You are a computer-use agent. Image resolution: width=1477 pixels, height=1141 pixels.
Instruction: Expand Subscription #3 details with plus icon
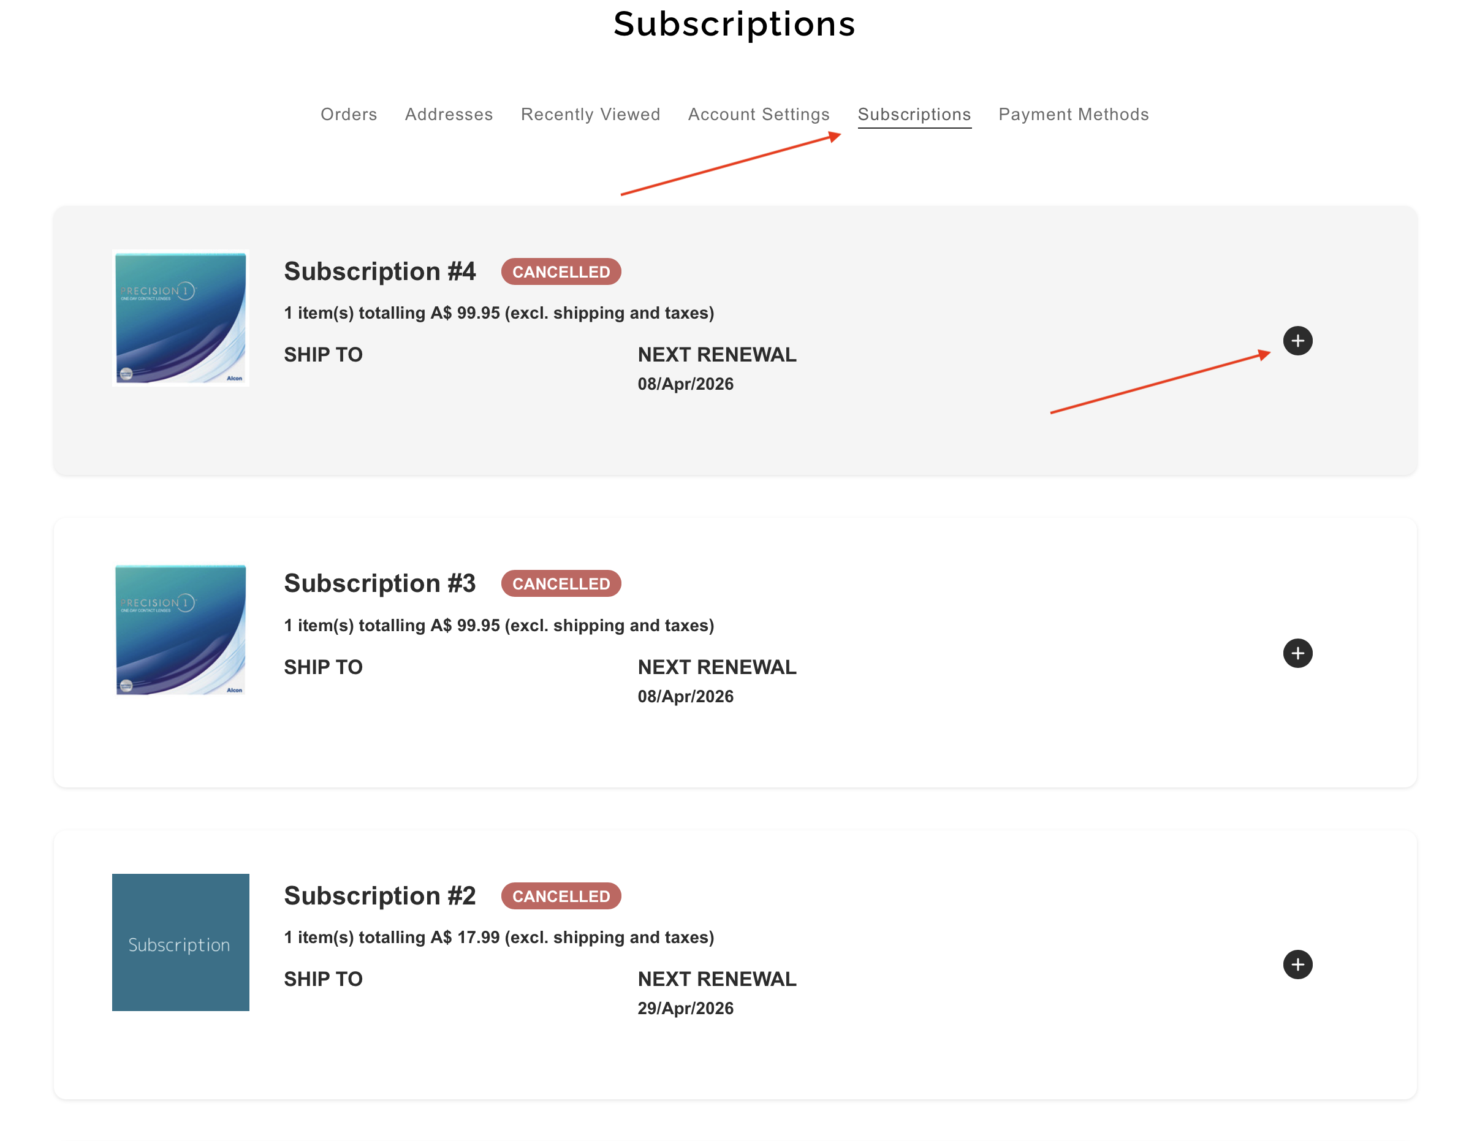(1297, 653)
